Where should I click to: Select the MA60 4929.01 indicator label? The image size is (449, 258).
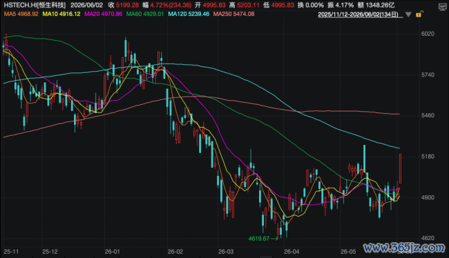click(145, 14)
